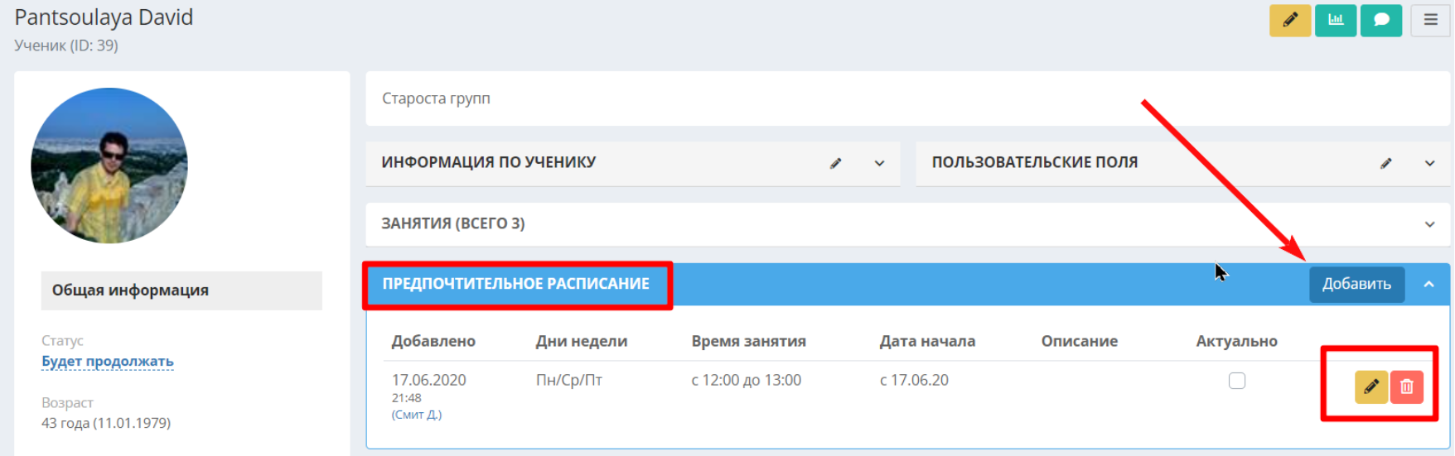
Task: Click the Занятия (всего 3) title
Action: click(453, 223)
